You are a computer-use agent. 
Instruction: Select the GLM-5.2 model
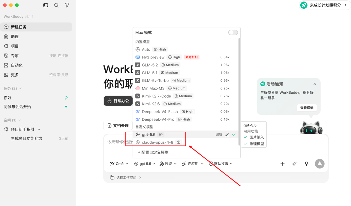(186, 65)
